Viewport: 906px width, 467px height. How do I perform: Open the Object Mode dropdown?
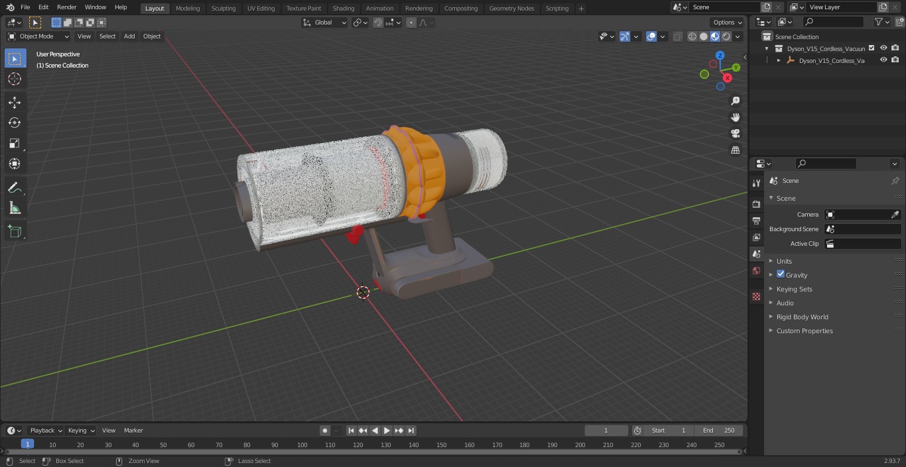(x=38, y=36)
